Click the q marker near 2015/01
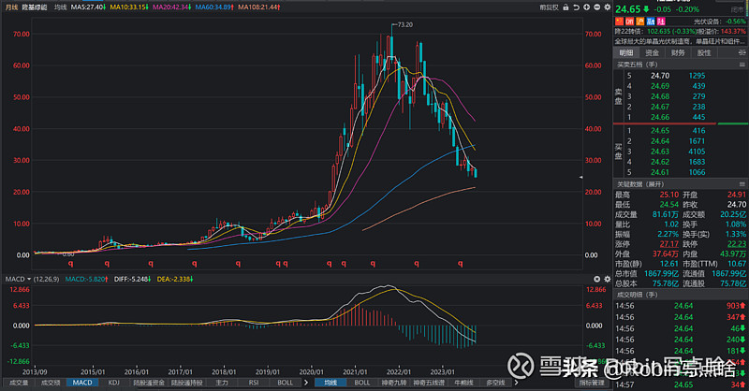This screenshot has width=749, height=391. (107, 263)
